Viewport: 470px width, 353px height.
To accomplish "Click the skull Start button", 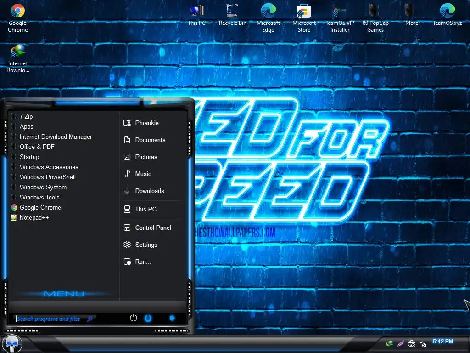I will click(x=12, y=344).
